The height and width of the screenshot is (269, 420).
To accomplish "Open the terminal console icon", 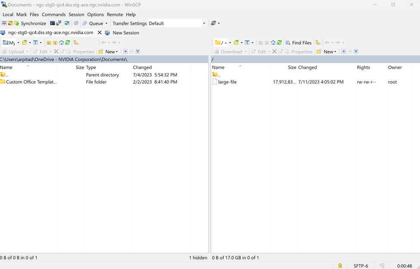I will [x=53, y=23].
